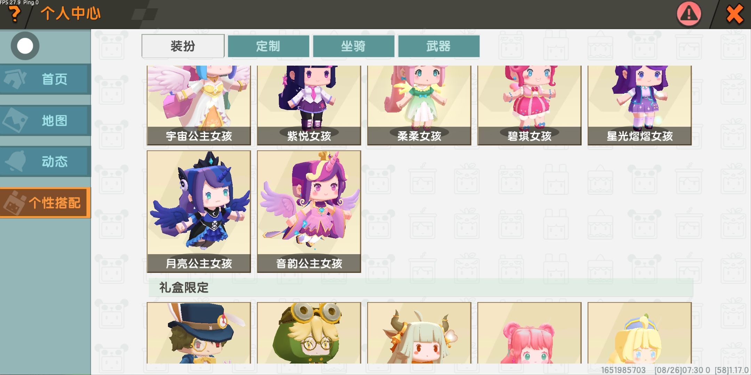Viewport: 751px width, 375px height.
Task: Click the round white avatar icon
Action: pyautogui.click(x=25, y=46)
